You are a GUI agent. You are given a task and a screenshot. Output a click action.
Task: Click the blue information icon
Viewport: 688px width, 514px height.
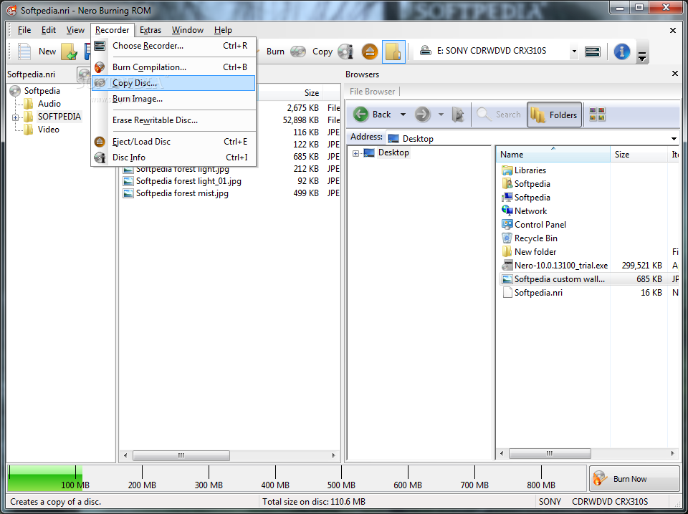[x=622, y=52]
